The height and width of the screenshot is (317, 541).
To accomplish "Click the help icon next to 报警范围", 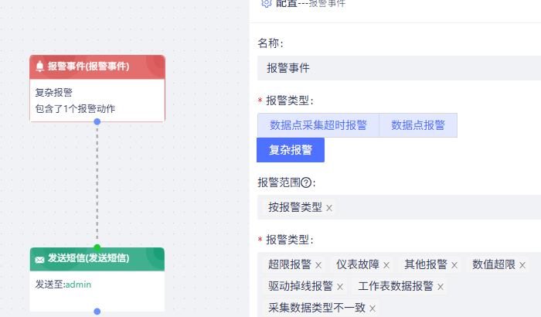I will (306, 182).
